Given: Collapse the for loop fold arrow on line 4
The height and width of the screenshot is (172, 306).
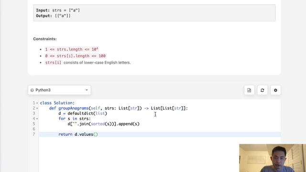Looking at the screenshot, I should point(37,119).
